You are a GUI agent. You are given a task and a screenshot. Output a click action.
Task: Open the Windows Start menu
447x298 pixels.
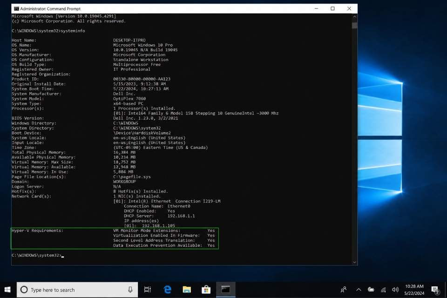coord(8,290)
